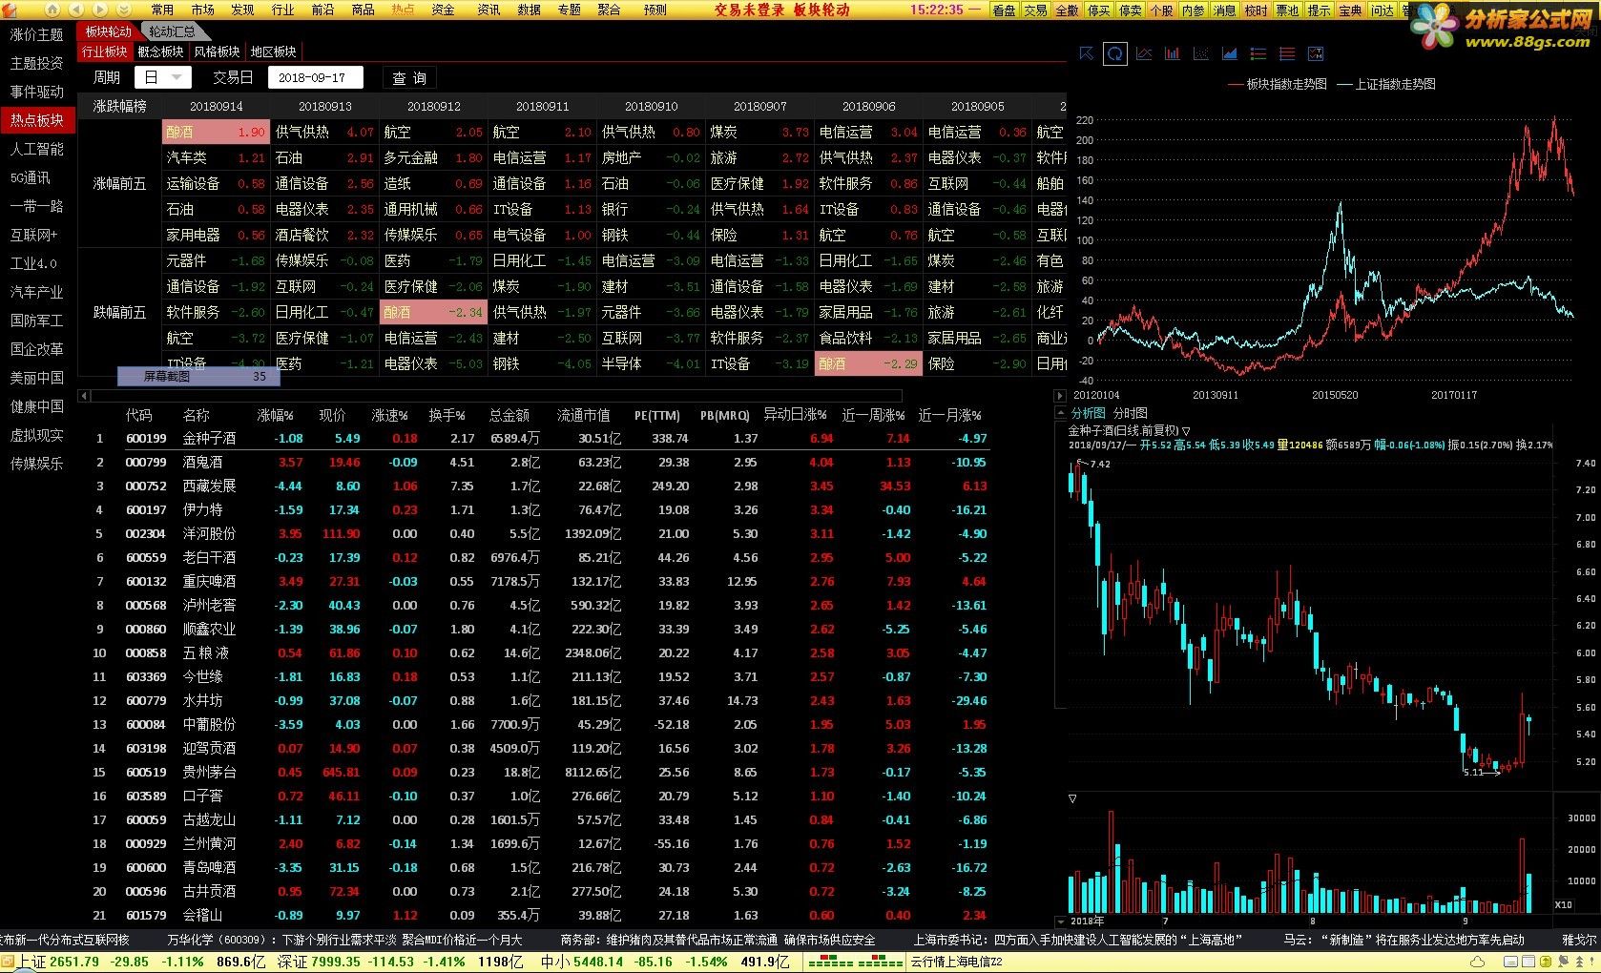Image resolution: width=1601 pixels, height=973 pixels.
Task: Click the 看盘 button in top bar
Action: pyautogui.click(x=1004, y=10)
